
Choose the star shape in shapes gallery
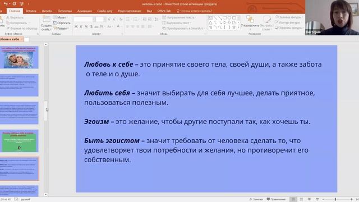tap(234, 27)
